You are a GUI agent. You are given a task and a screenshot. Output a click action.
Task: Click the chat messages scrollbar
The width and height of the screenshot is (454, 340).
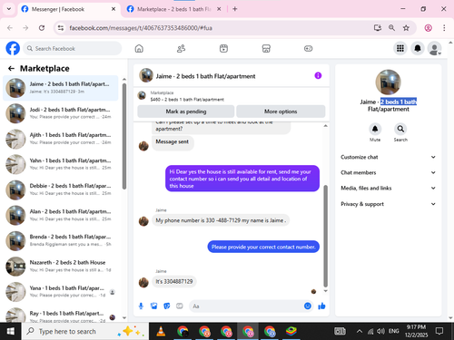click(x=326, y=236)
